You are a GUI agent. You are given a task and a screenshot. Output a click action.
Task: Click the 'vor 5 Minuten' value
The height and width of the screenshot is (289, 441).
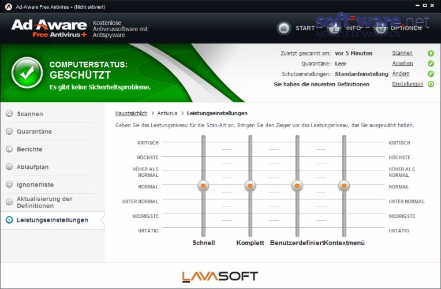[353, 53]
